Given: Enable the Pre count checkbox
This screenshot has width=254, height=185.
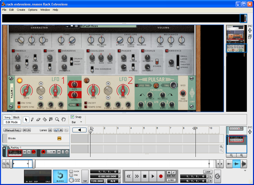Looking at the screenshot, I should (71, 175).
